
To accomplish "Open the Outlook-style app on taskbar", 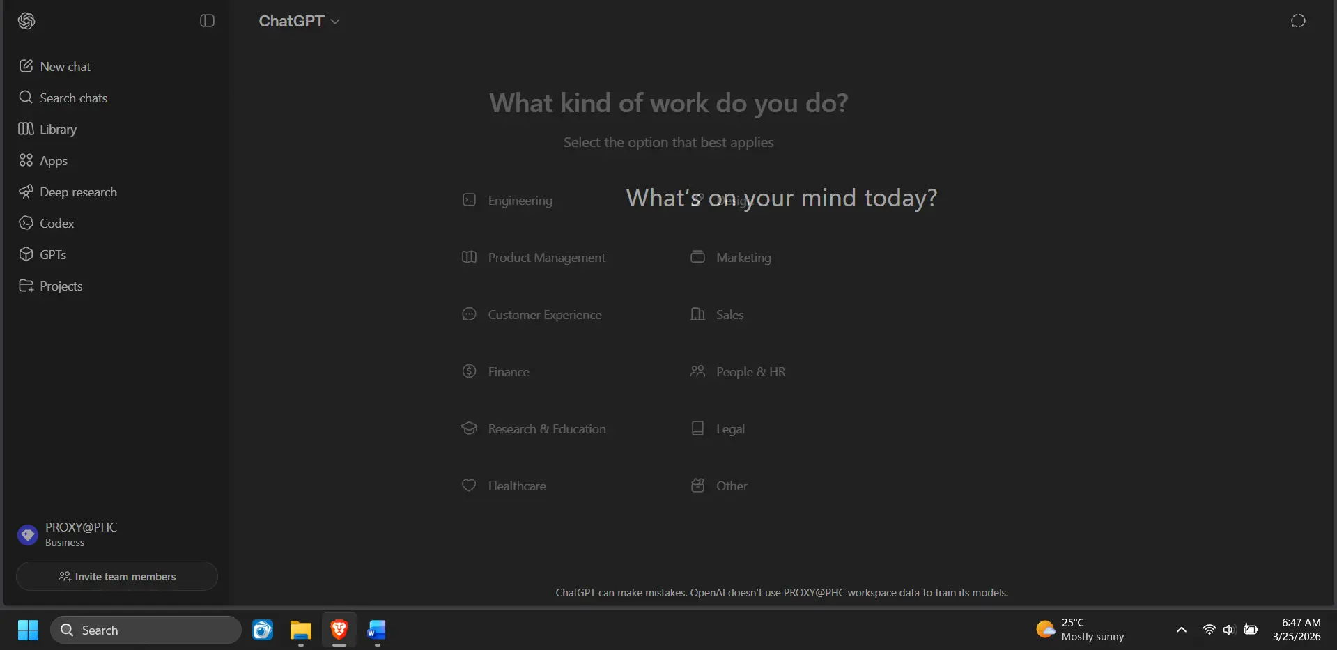I will tap(263, 630).
